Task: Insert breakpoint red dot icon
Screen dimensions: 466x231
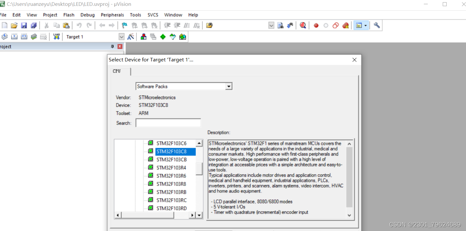Action: (316, 25)
